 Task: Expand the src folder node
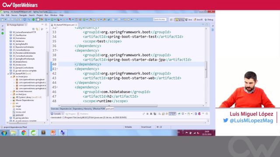coord(11,103)
